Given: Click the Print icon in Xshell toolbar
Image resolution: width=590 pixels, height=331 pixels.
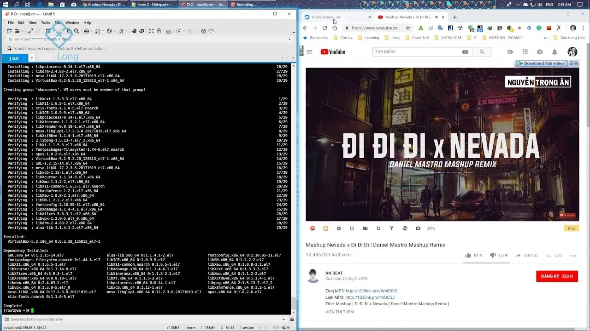Looking at the screenshot, I should pyautogui.click(x=87, y=31).
